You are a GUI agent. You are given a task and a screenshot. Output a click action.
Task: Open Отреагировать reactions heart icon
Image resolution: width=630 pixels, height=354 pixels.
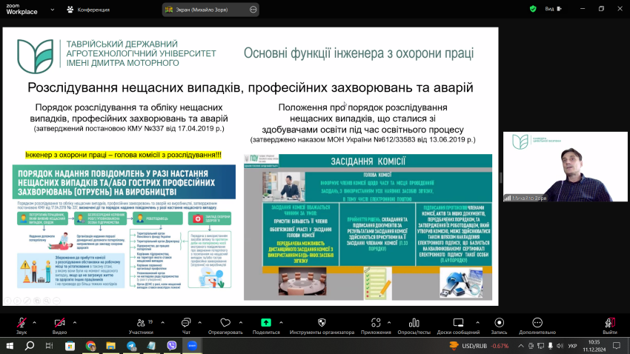click(225, 323)
